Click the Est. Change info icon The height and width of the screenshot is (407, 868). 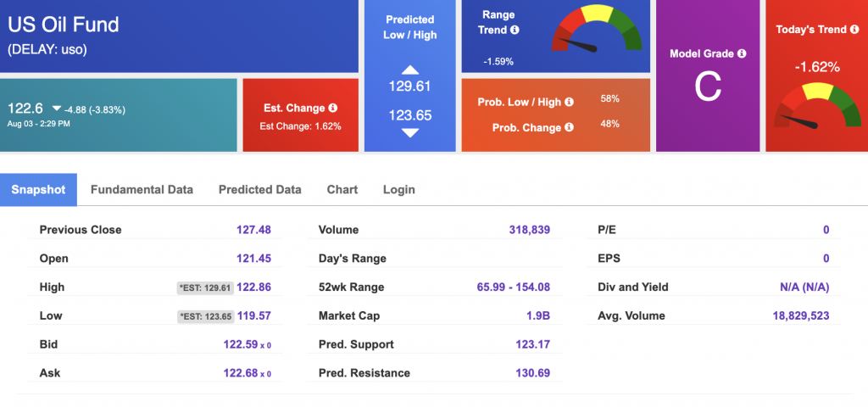coord(332,108)
